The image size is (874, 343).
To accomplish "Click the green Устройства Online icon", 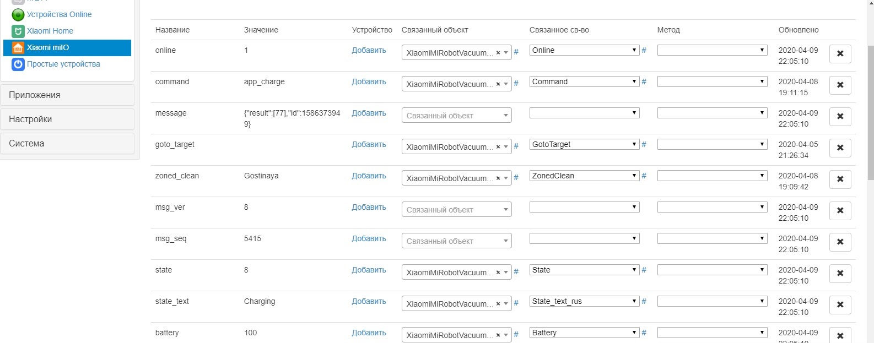I will point(18,15).
